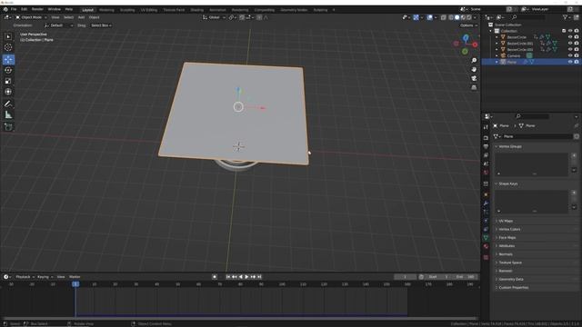Open the Material properties tab
The width and height of the screenshot is (582, 327).
click(486, 246)
